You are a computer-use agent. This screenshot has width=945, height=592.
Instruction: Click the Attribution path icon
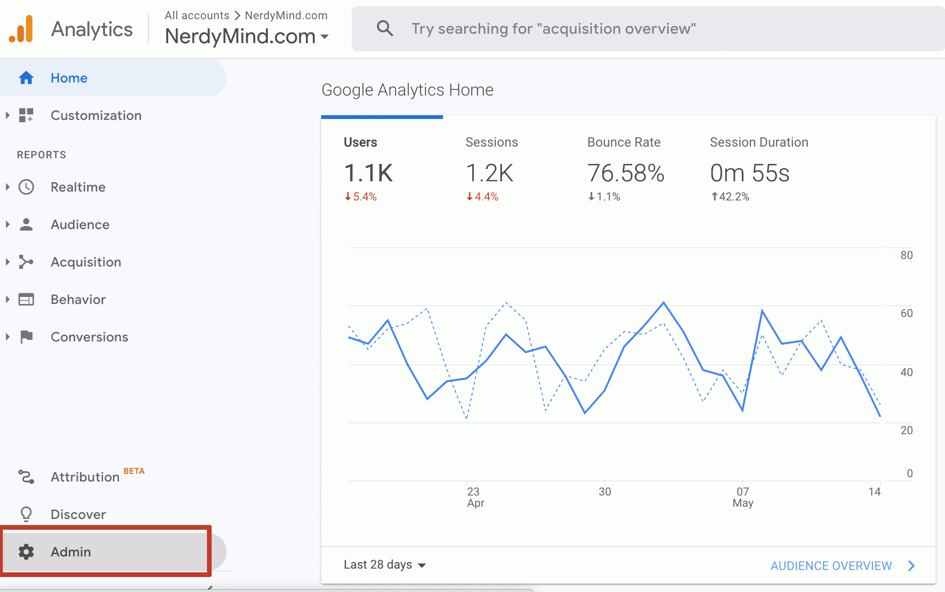26,477
